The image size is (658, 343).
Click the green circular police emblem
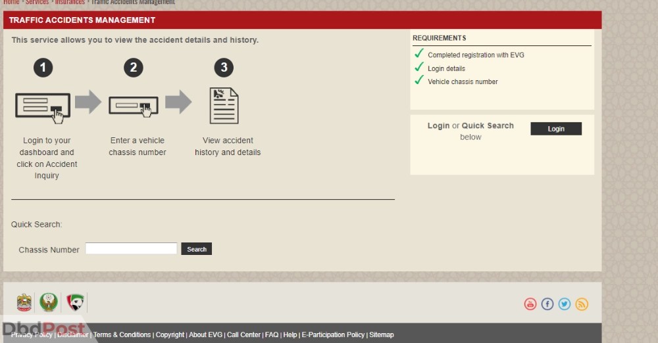pyautogui.click(x=49, y=302)
